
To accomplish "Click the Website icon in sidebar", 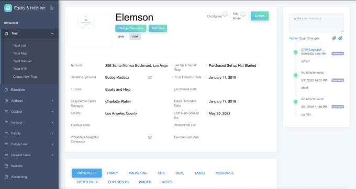I will [x=6, y=166].
